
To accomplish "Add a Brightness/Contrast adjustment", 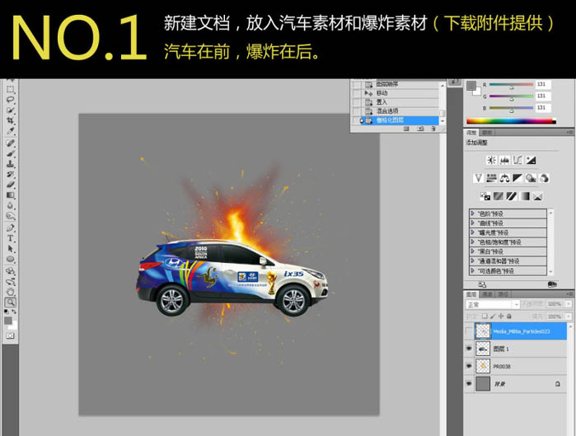I will tap(491, 160).
